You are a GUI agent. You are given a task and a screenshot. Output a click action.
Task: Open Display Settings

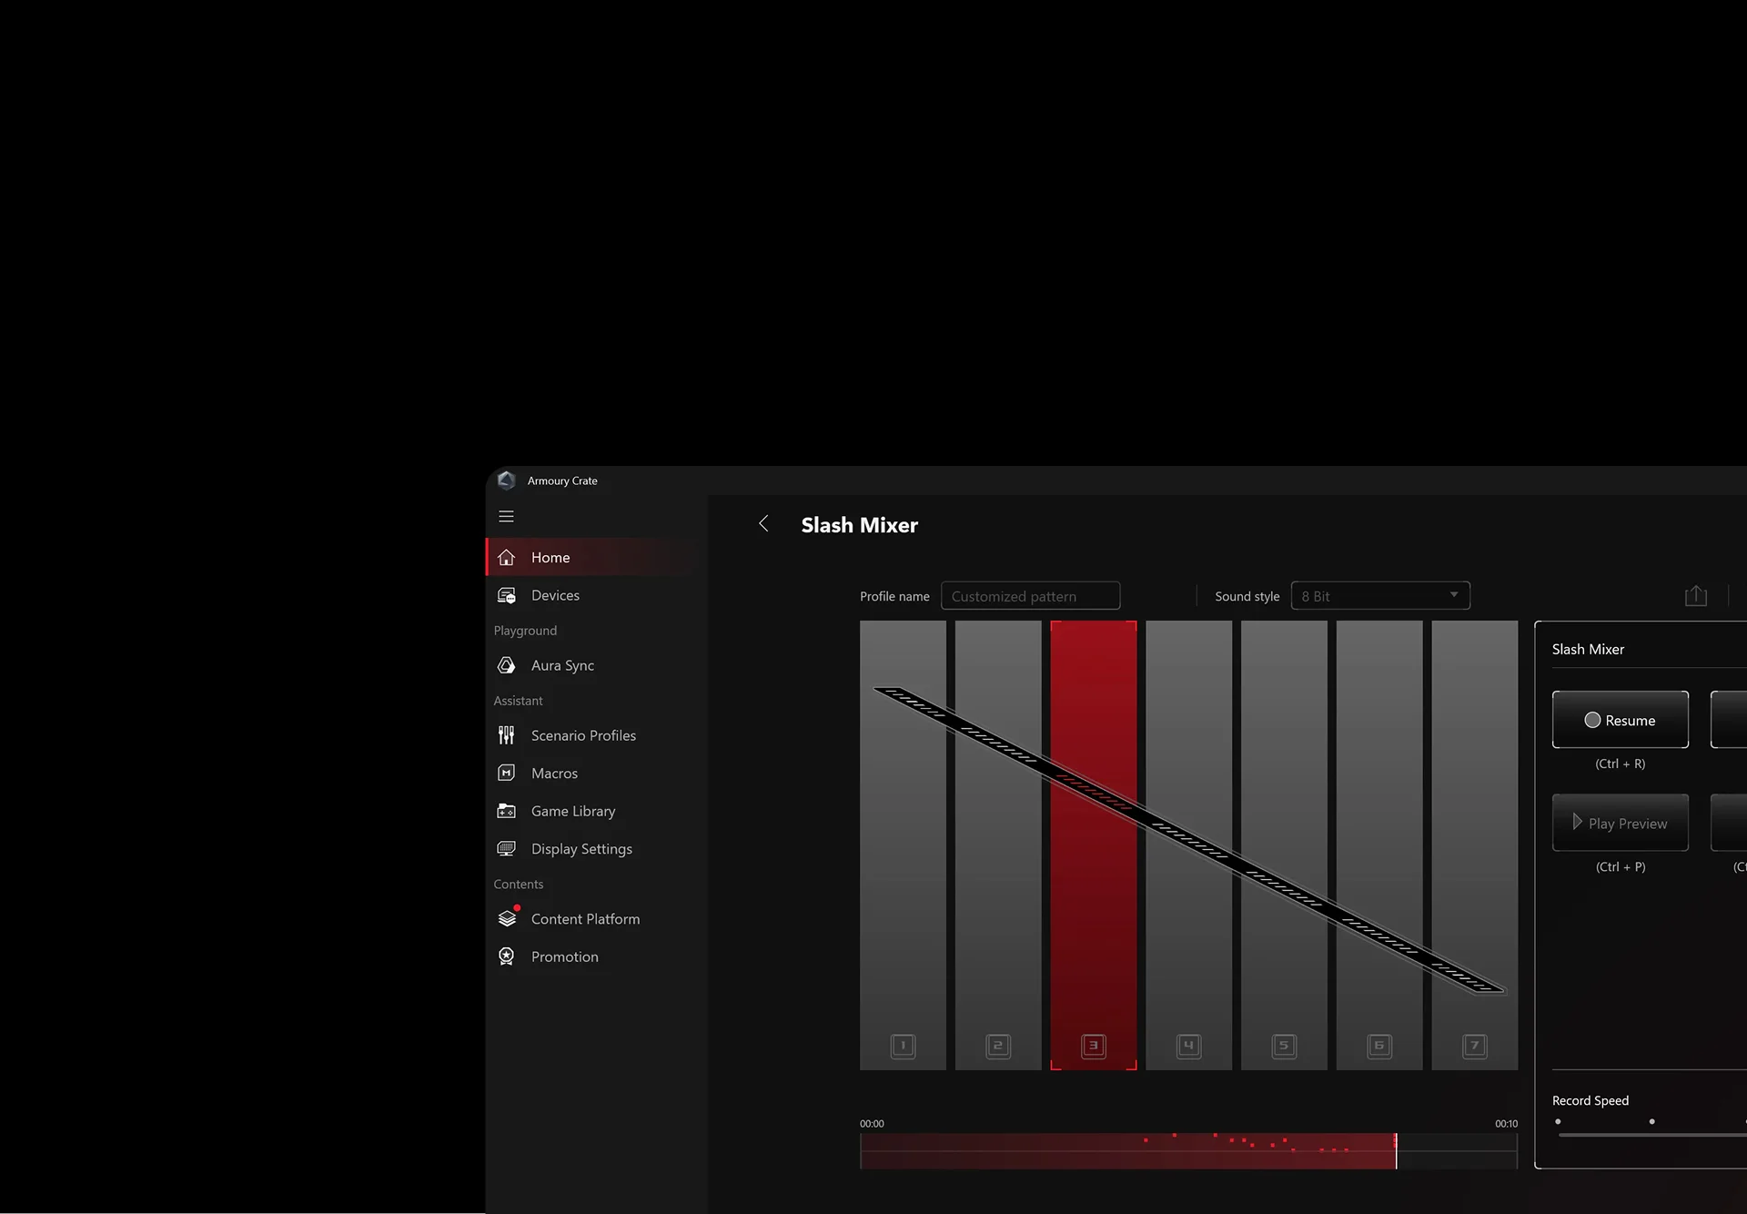tap(581, 848)
